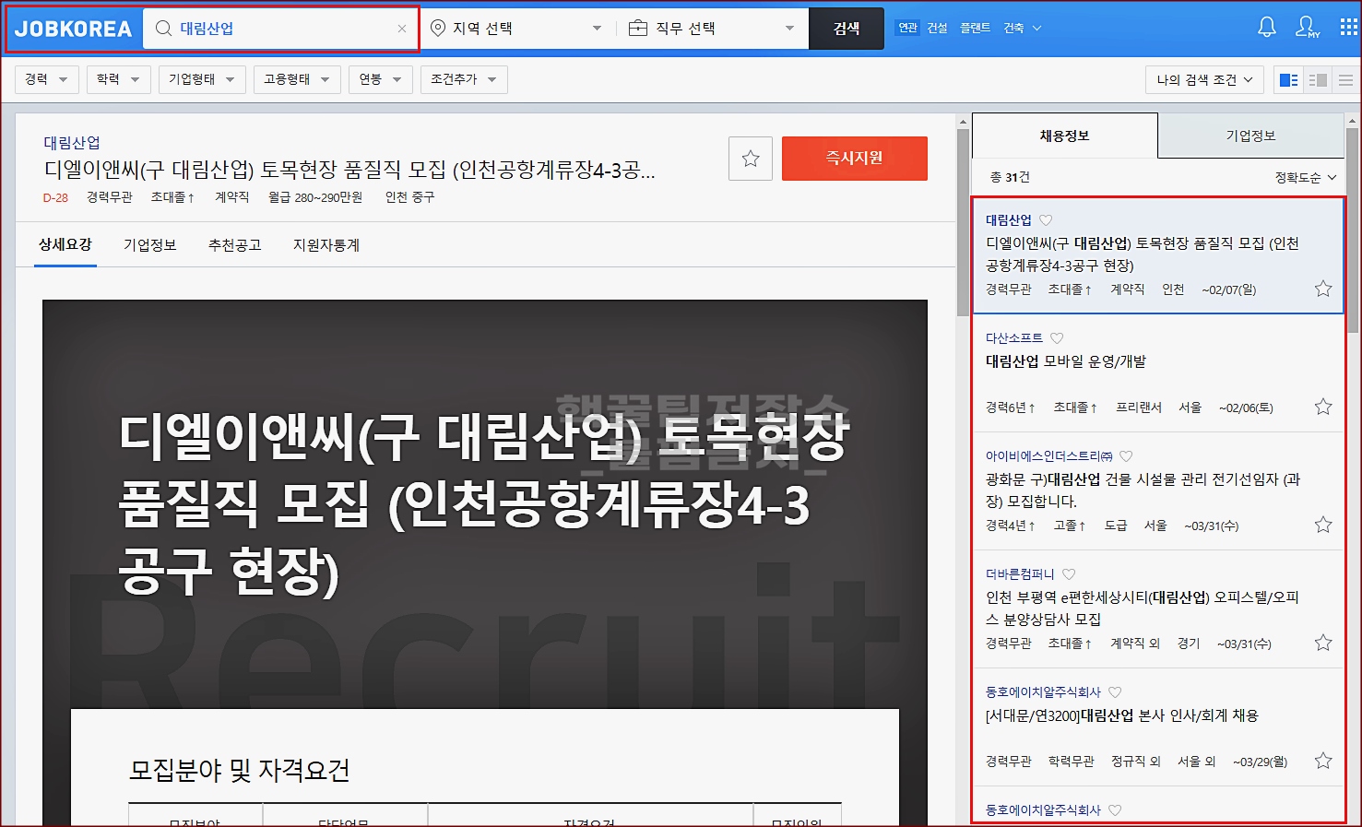1362x827 pixels.
Task: Select the middle split-list view icon
Action: [1318, 80]
